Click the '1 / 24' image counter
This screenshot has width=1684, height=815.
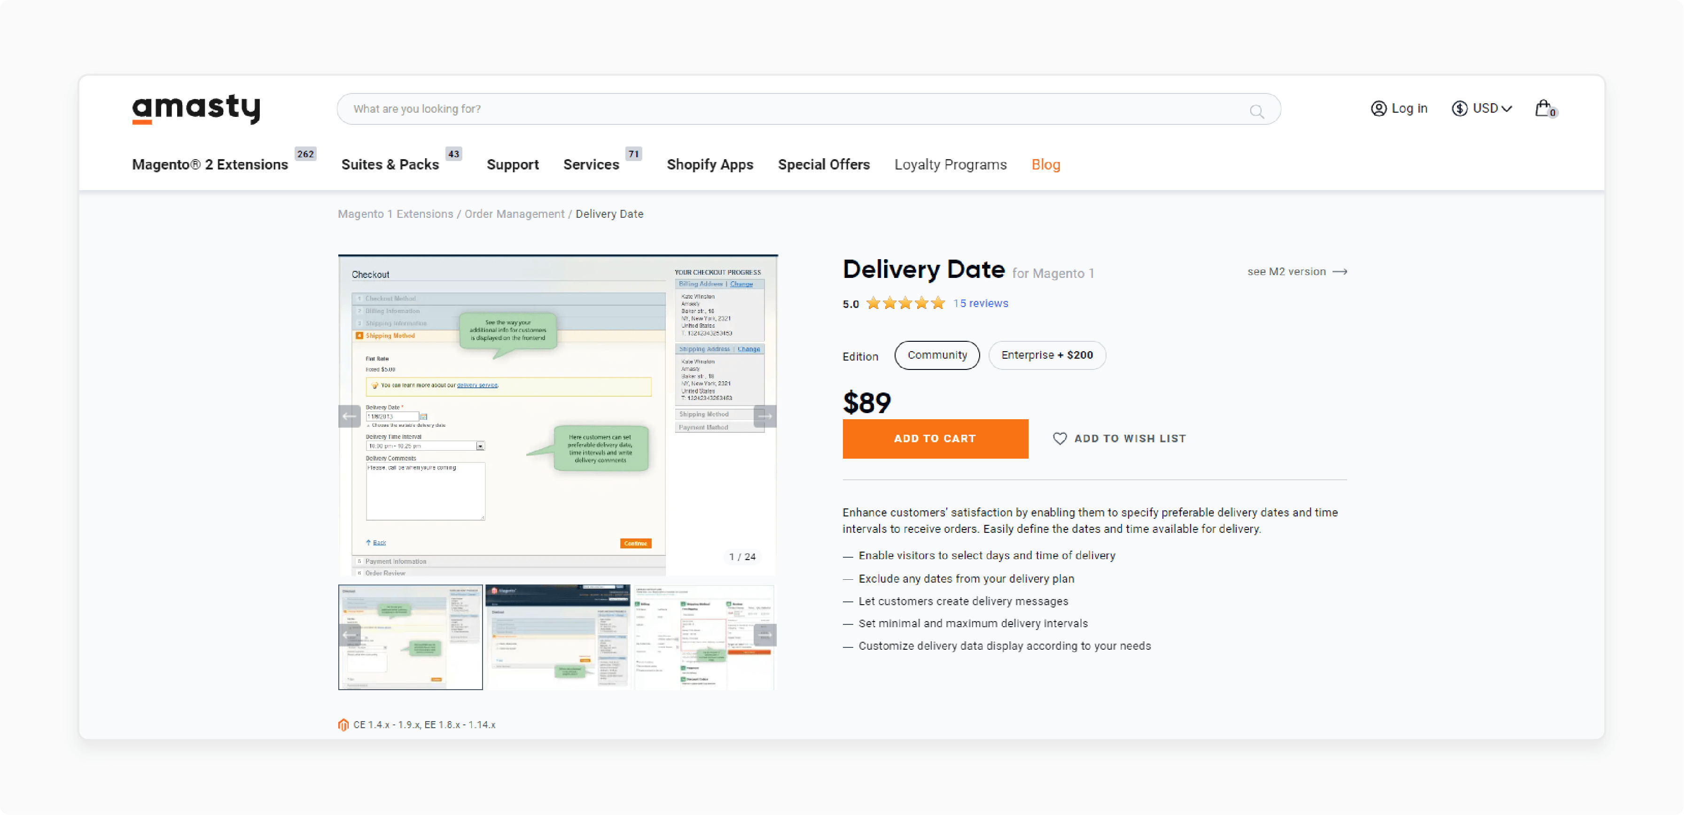click(743, 557)
